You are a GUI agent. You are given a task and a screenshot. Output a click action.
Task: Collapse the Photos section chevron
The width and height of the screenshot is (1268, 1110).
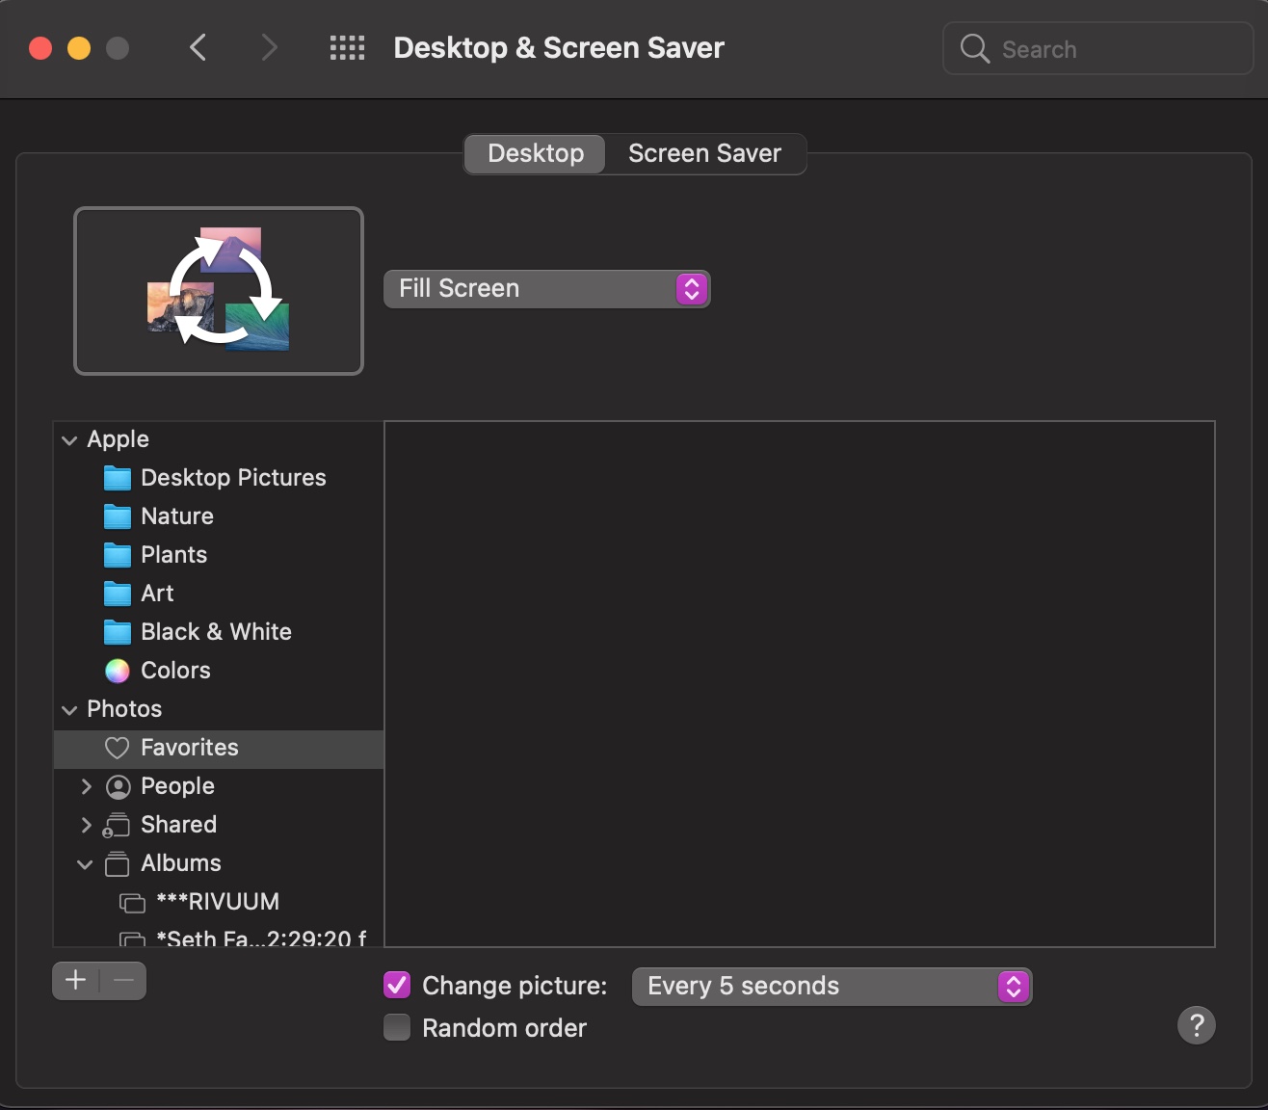click(69, 710)
